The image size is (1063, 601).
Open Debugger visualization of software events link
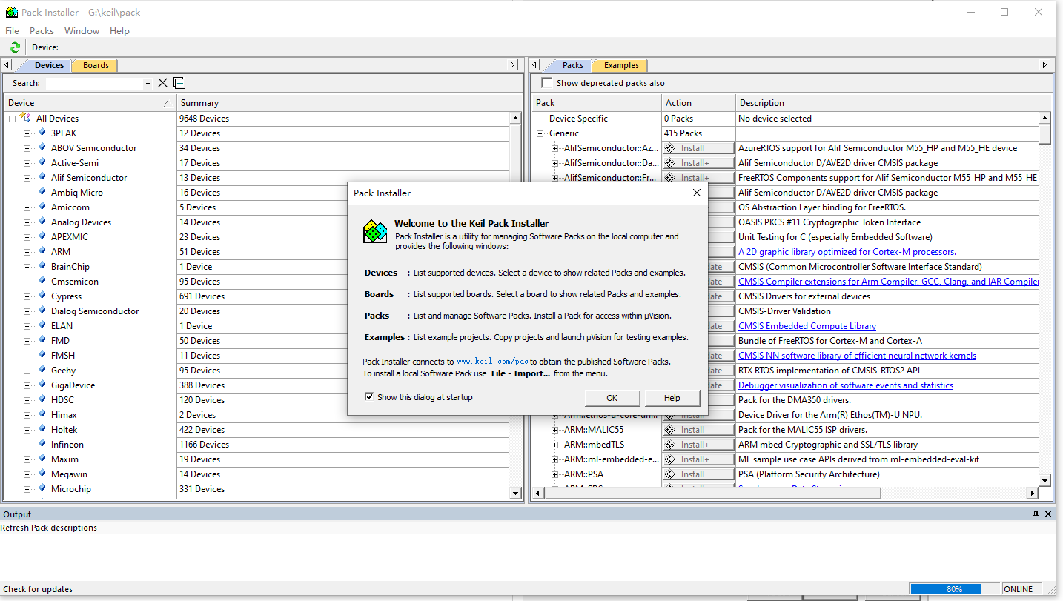coord(846,385)
